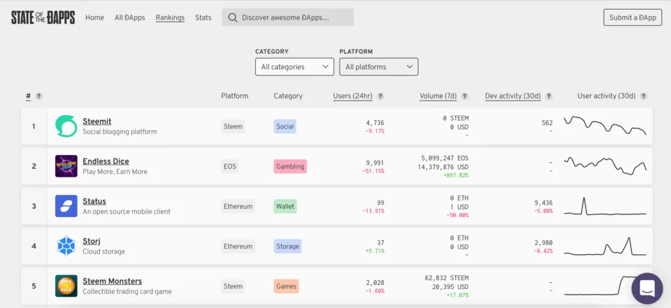The height and width of the screenshot is (308, 671).
Task: Click Endless Dice users count 9,991
Action: (x=375, y=163)
